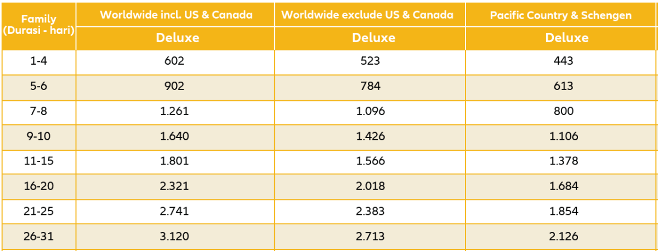Select the 1.566 price cell
658x251 pixels.
pos(370,162)
